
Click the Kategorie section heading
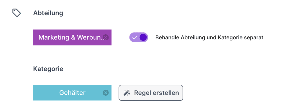point(48,69)
